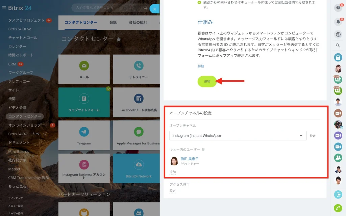Click 設定 link beside open channel dropdown

point(313,136)
